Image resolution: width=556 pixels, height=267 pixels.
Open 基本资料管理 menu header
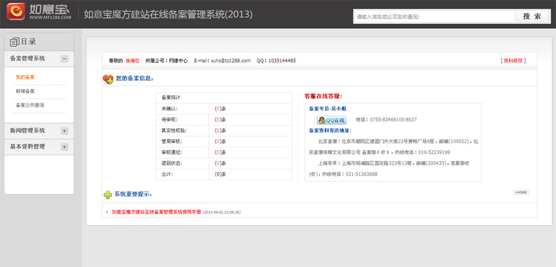39,147
